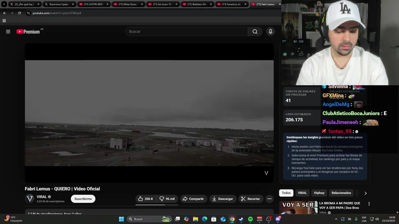Screen dimensions: 399x224
Task: Open the Recortar clip tool
Action: 251,199
